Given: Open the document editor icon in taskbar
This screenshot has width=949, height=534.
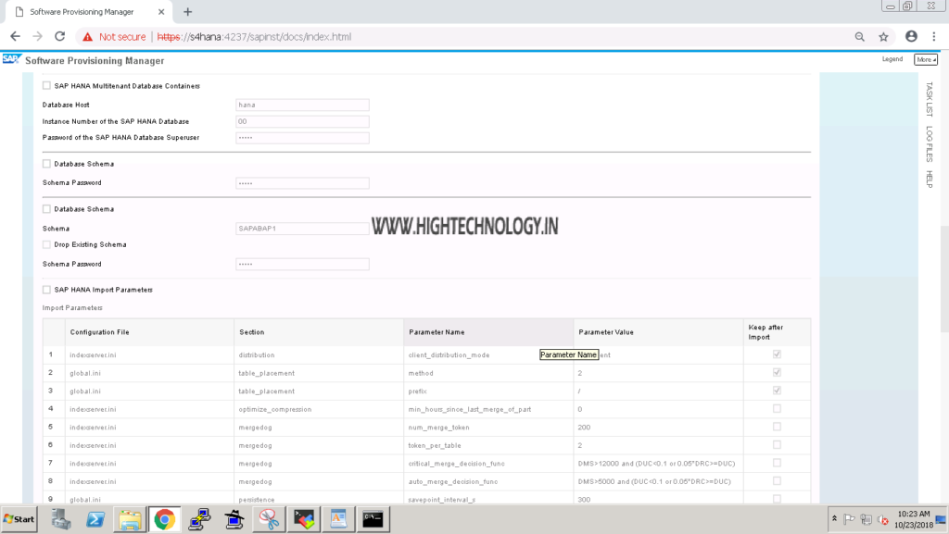Looking at the screenshot, I should tap(338, 519).
